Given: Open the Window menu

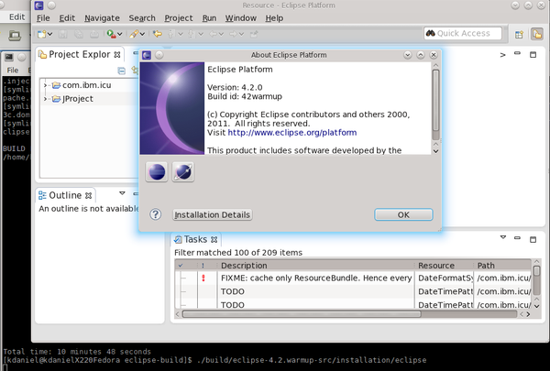Looking at the screenshot, I should click(240, 18).
